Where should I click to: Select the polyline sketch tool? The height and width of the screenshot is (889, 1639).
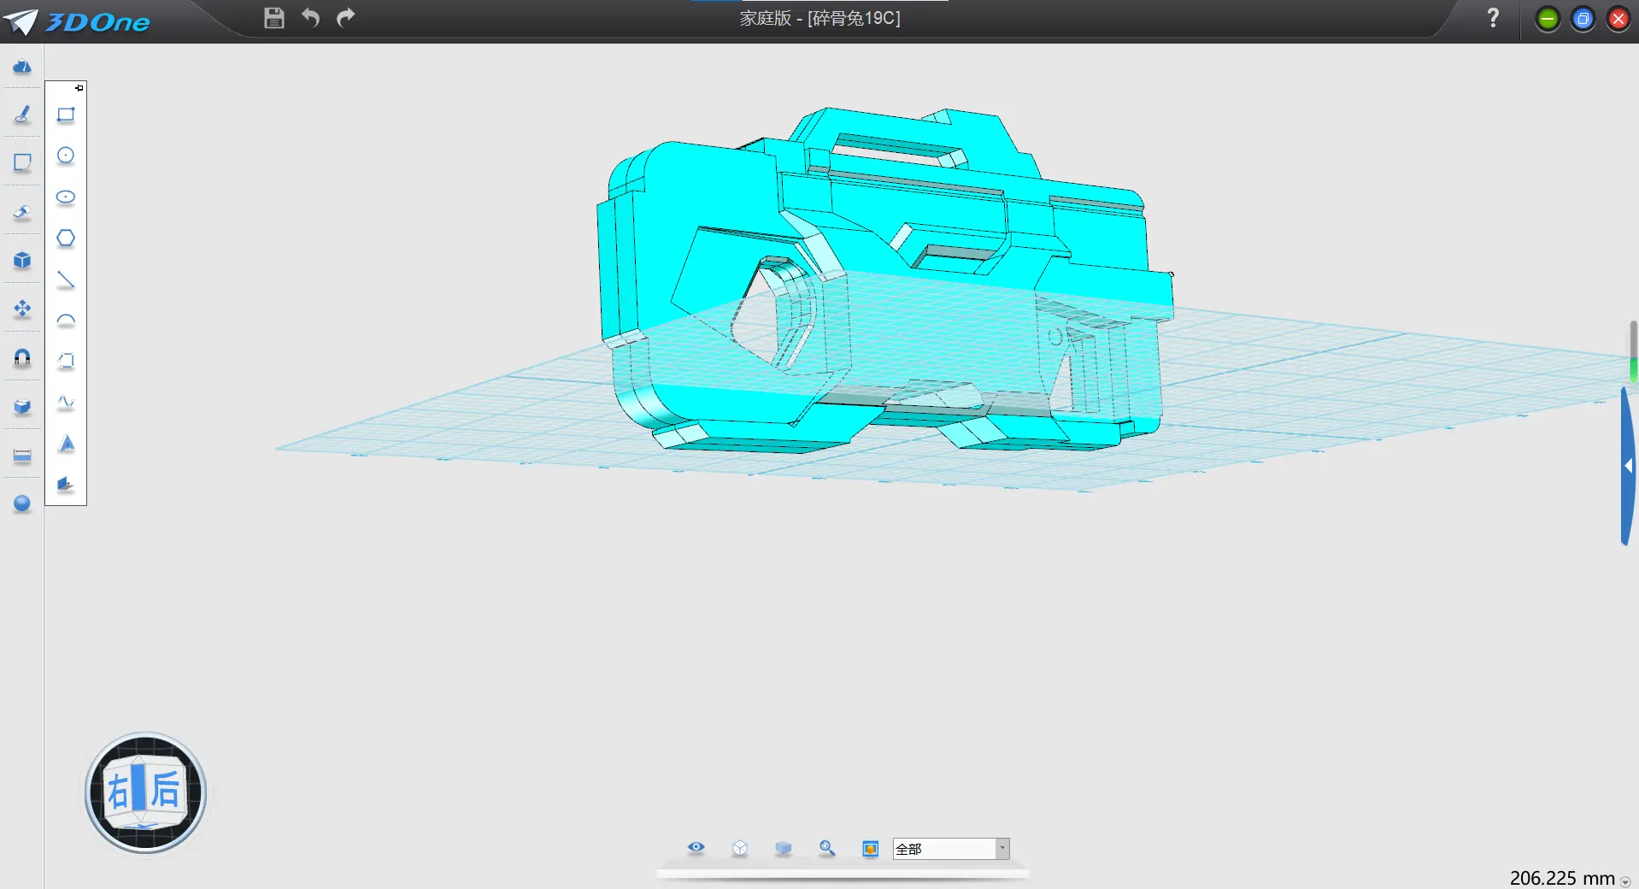(x=66, y=361)
